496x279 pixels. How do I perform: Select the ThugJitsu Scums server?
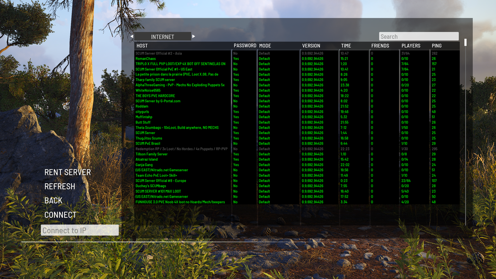click(297, 139)
